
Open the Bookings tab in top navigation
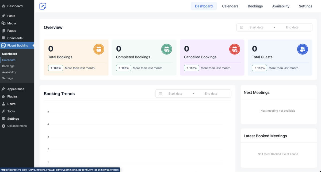coord(255,6)
